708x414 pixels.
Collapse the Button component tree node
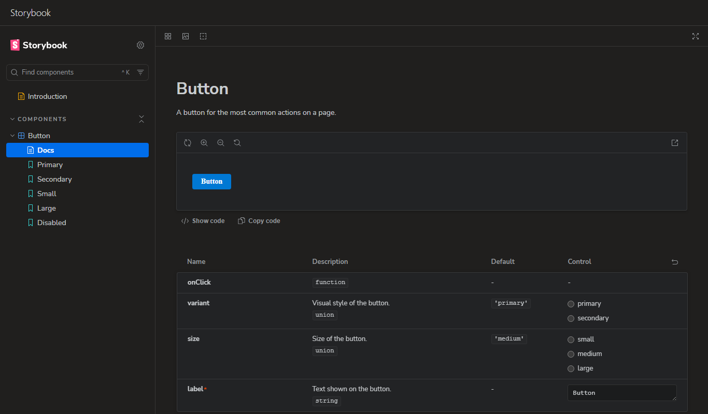12,136
